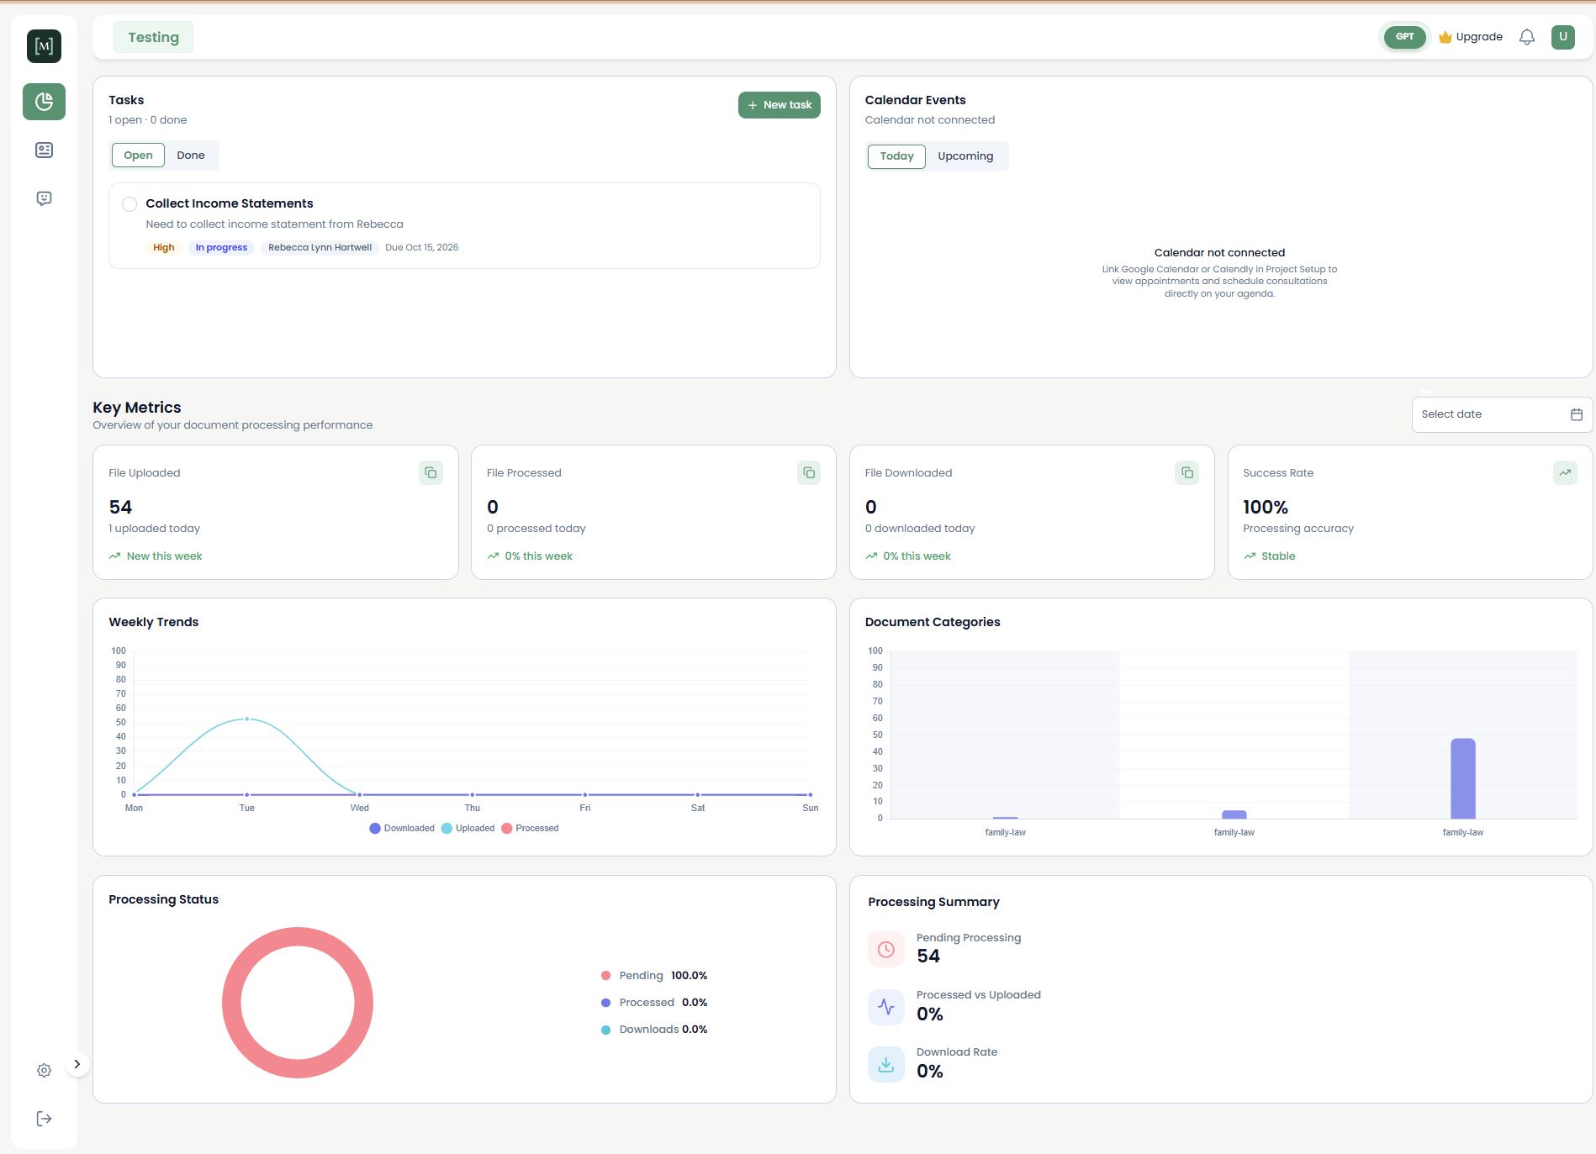The width and height of the screenshot is (1596, 1154).
Task: Create a New task
Action: pyautogui.click(x=780, y=105)
